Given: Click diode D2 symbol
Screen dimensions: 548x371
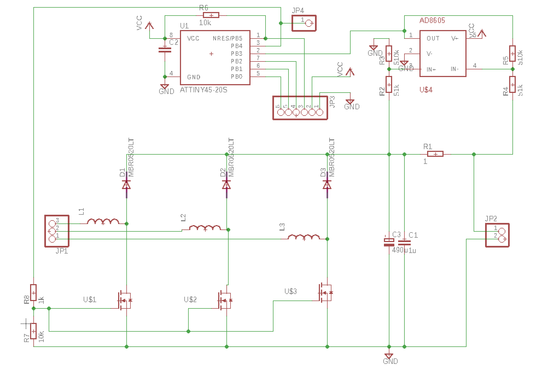Looking at the screenshot, I should 226,185.
